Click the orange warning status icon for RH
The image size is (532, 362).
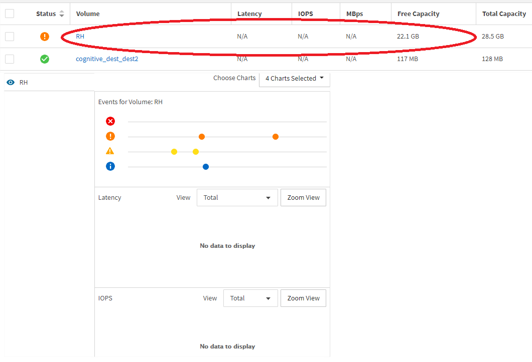coord(45,36)
